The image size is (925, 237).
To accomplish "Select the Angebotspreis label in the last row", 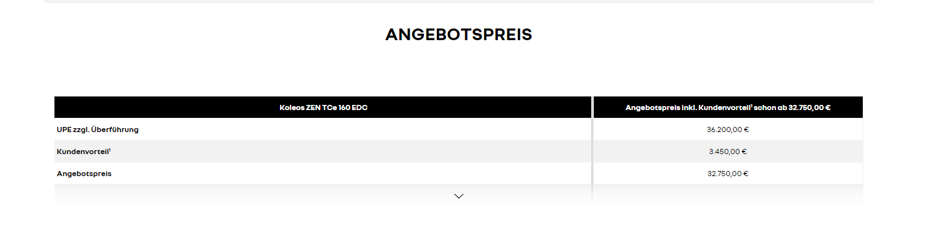I will click(x=84, y=174).
